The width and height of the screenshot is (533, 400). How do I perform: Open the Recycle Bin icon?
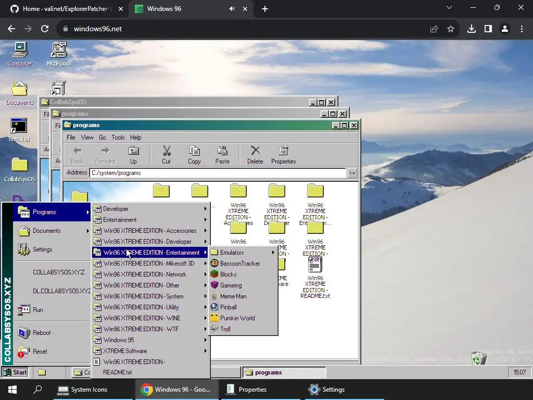[479, 358]
